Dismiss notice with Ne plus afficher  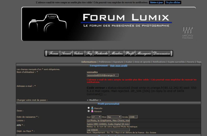pos(173,3)
